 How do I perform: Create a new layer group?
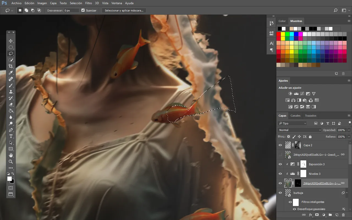pos(330,215)
